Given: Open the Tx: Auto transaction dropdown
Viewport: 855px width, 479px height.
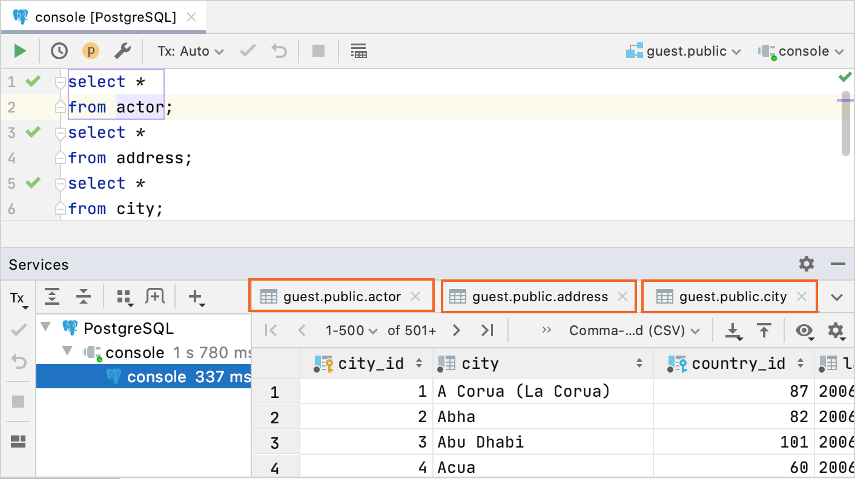Looking at the screenshot, I should (190, 51).
